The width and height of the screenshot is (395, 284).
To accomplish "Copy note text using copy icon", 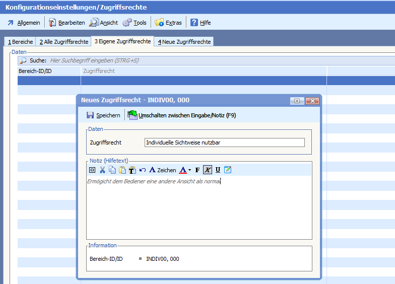I will (x=112, y=170).
